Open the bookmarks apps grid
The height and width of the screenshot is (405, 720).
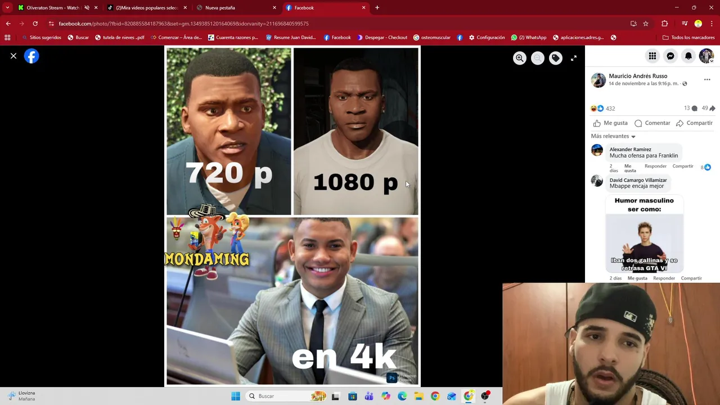tap(7, 38)
